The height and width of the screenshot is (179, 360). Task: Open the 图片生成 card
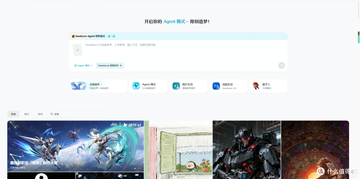(x=188, y=86)
